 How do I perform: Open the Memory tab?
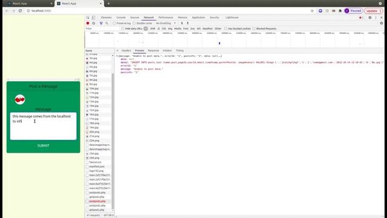pos(183,18)
